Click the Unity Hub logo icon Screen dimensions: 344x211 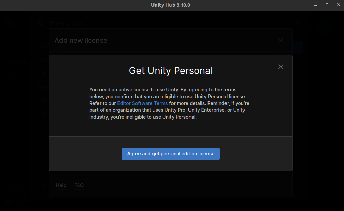(10, 24)
